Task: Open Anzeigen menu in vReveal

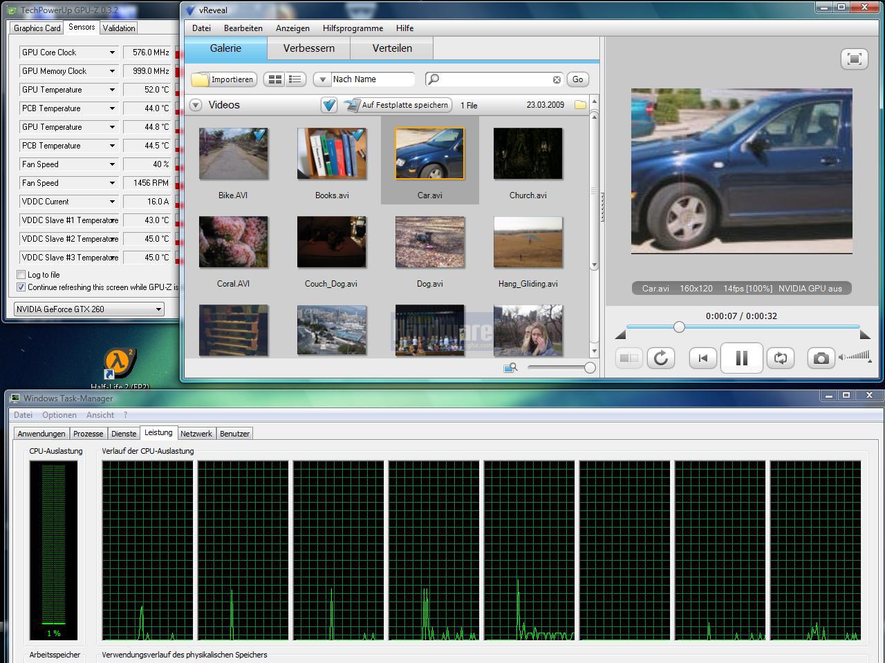Action: [x=292, y=28]
